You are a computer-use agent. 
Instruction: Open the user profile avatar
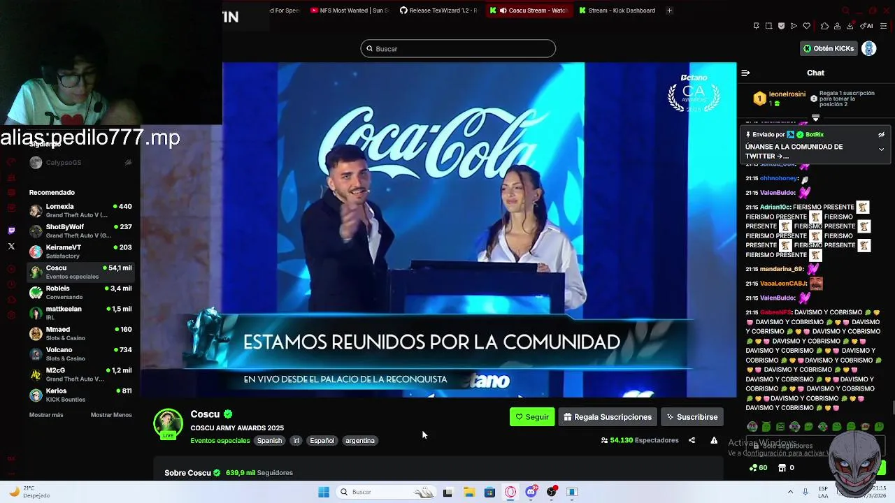pos(869,48)
